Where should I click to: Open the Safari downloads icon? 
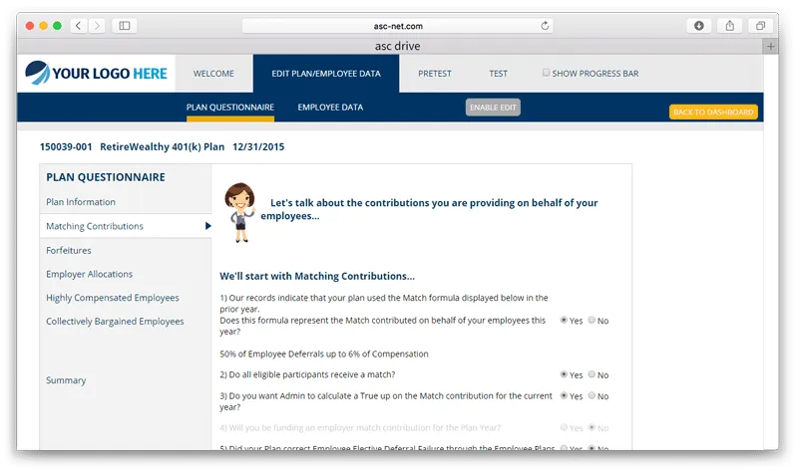(699, 25)
